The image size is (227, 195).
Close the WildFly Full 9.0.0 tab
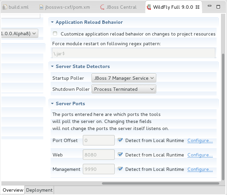coord(197,7)
